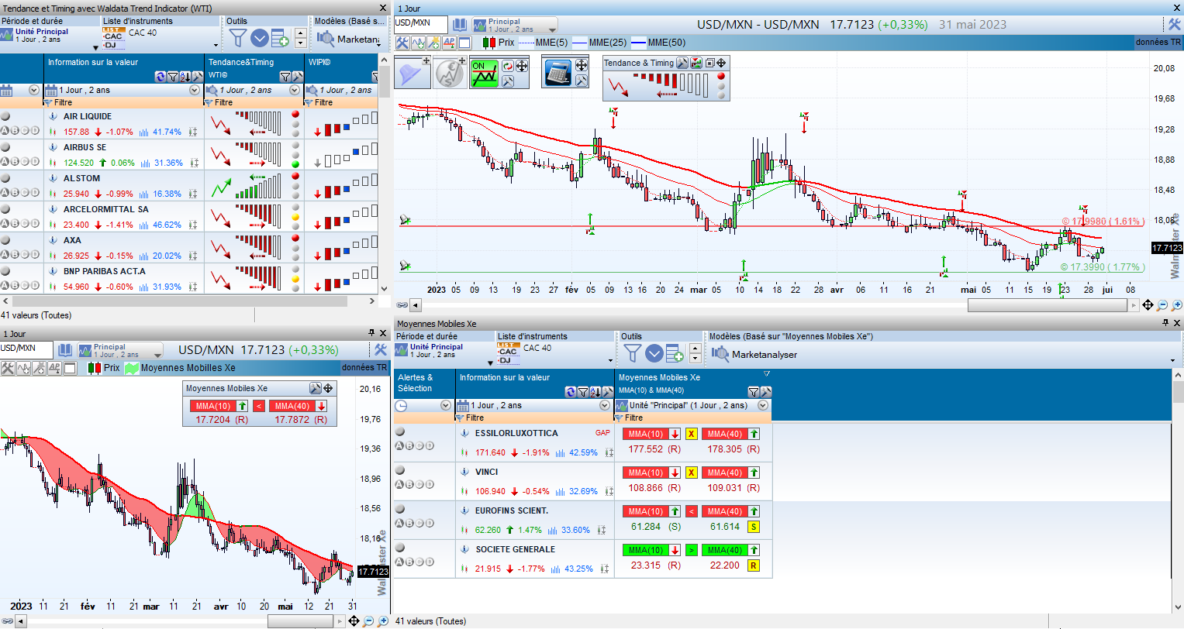Click the add-column icon in Moyennes Mobiles Xe Outils
Screen dimensions: 1184x629
(675, 353)
